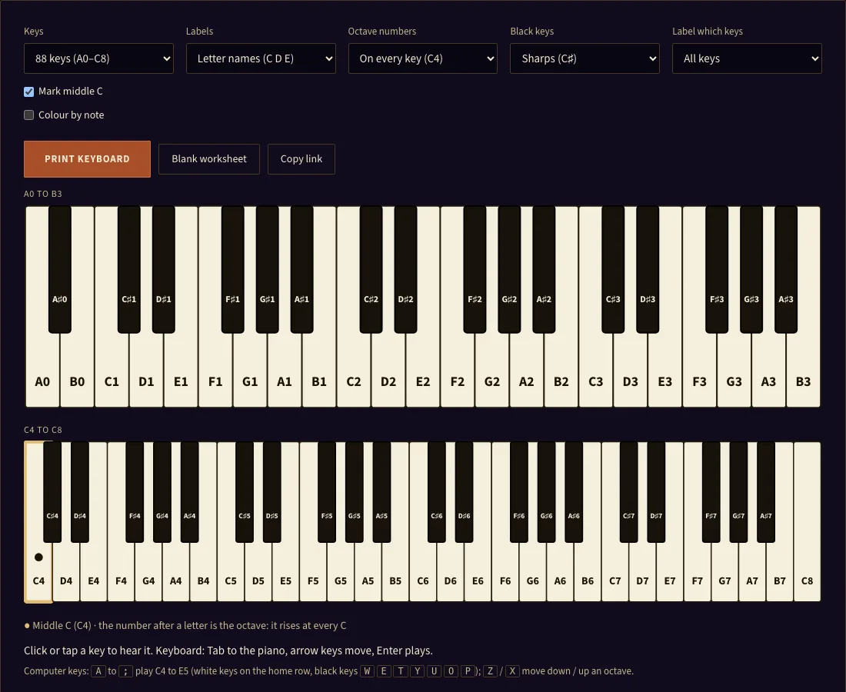The height and width of the screenshot is (692, 846).
Task: Play the F4 white key
Action: 121,572
